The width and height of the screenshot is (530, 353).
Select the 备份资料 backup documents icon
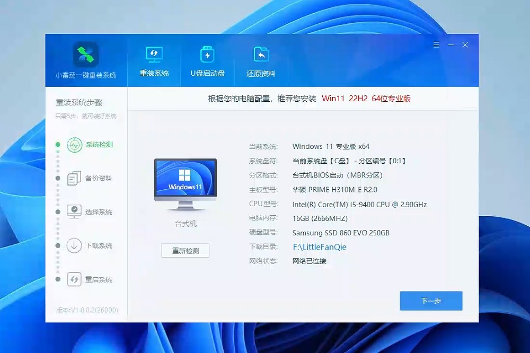75,178
